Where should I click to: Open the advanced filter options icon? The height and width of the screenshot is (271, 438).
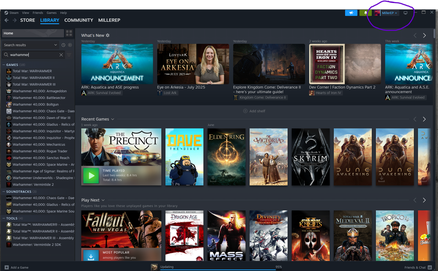coord(69,55)
